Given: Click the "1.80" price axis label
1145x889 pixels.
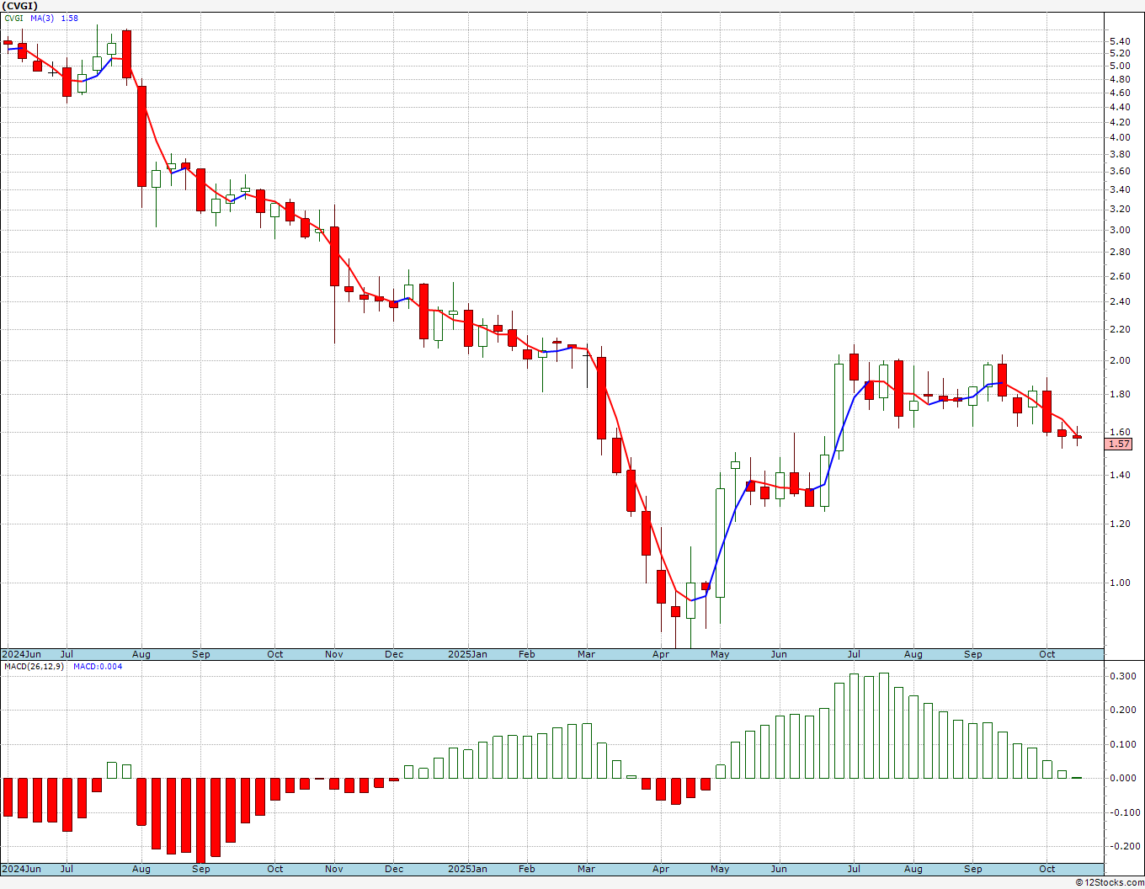Looking at the screenshot, I should [x=1120, y=394].
